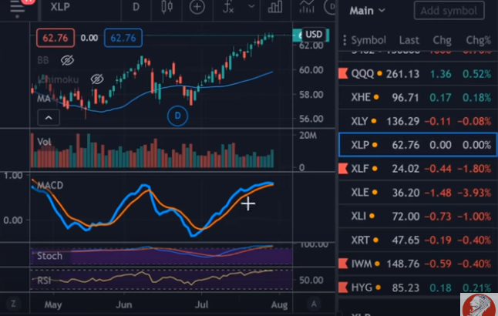Click the USD currency label
The height and width of the screenshot is (316, 498).
tap(314, 35)
